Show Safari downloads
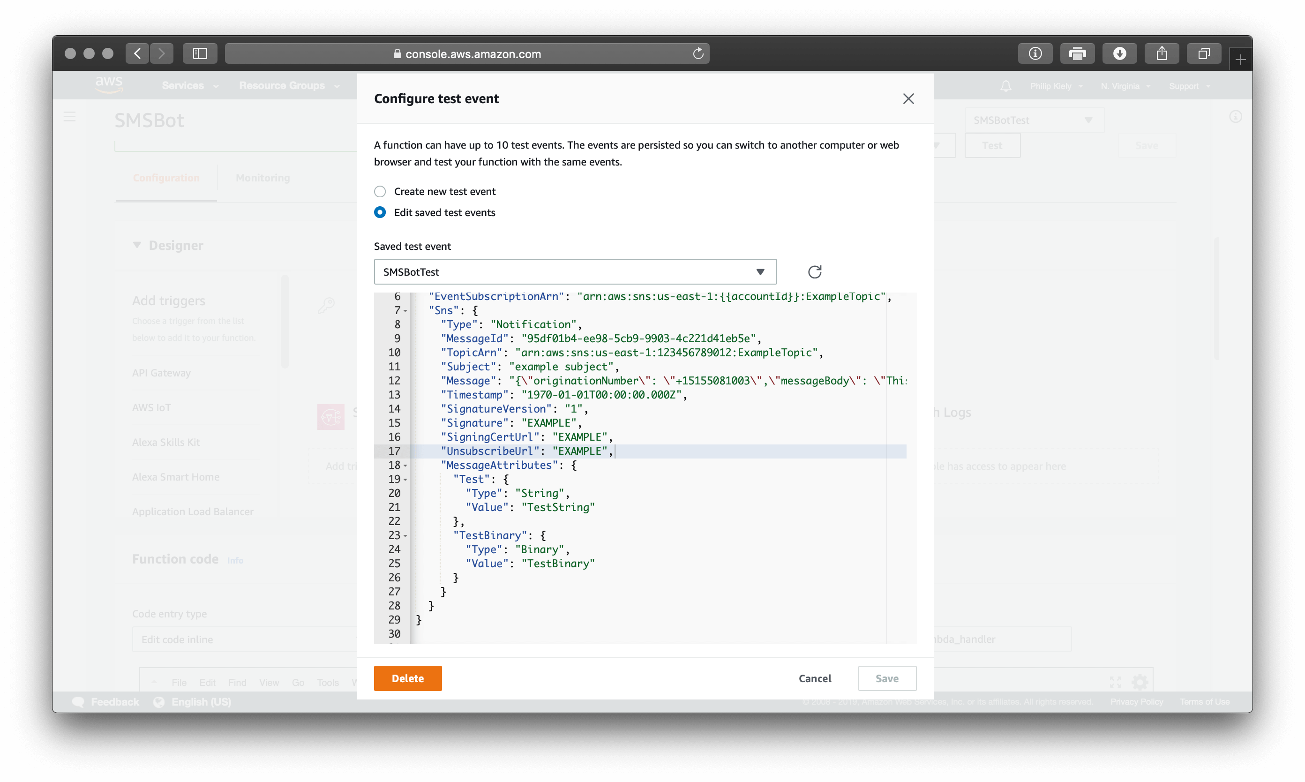The width and height of the screenshot is (1305, 782). [x=1119, y=53]
